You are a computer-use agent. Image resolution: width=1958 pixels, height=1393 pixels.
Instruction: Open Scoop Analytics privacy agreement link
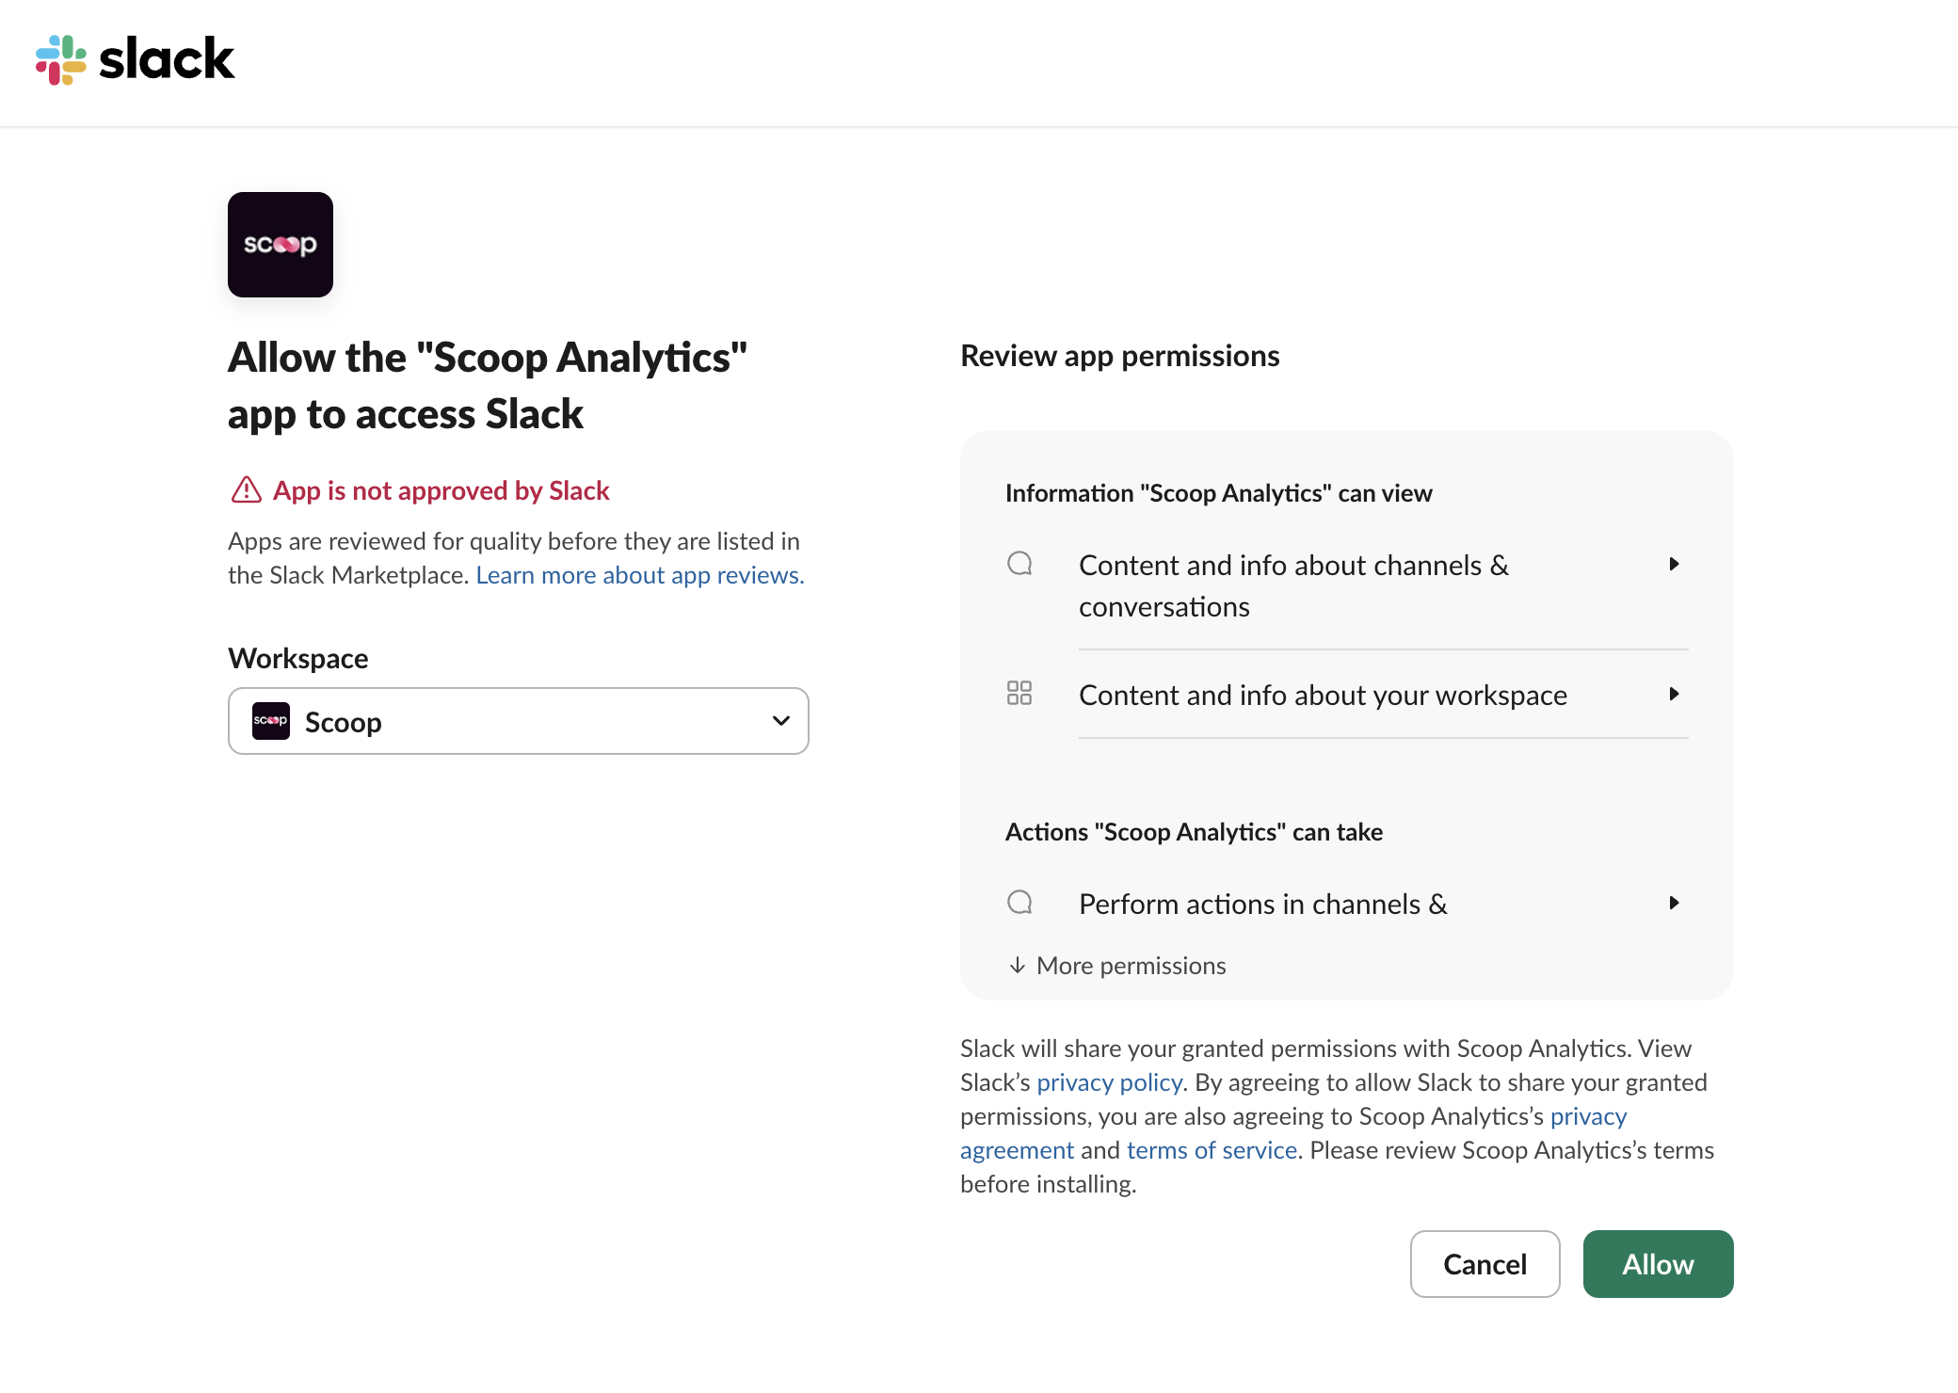pyautogui.click(x=1587, y=1116)
